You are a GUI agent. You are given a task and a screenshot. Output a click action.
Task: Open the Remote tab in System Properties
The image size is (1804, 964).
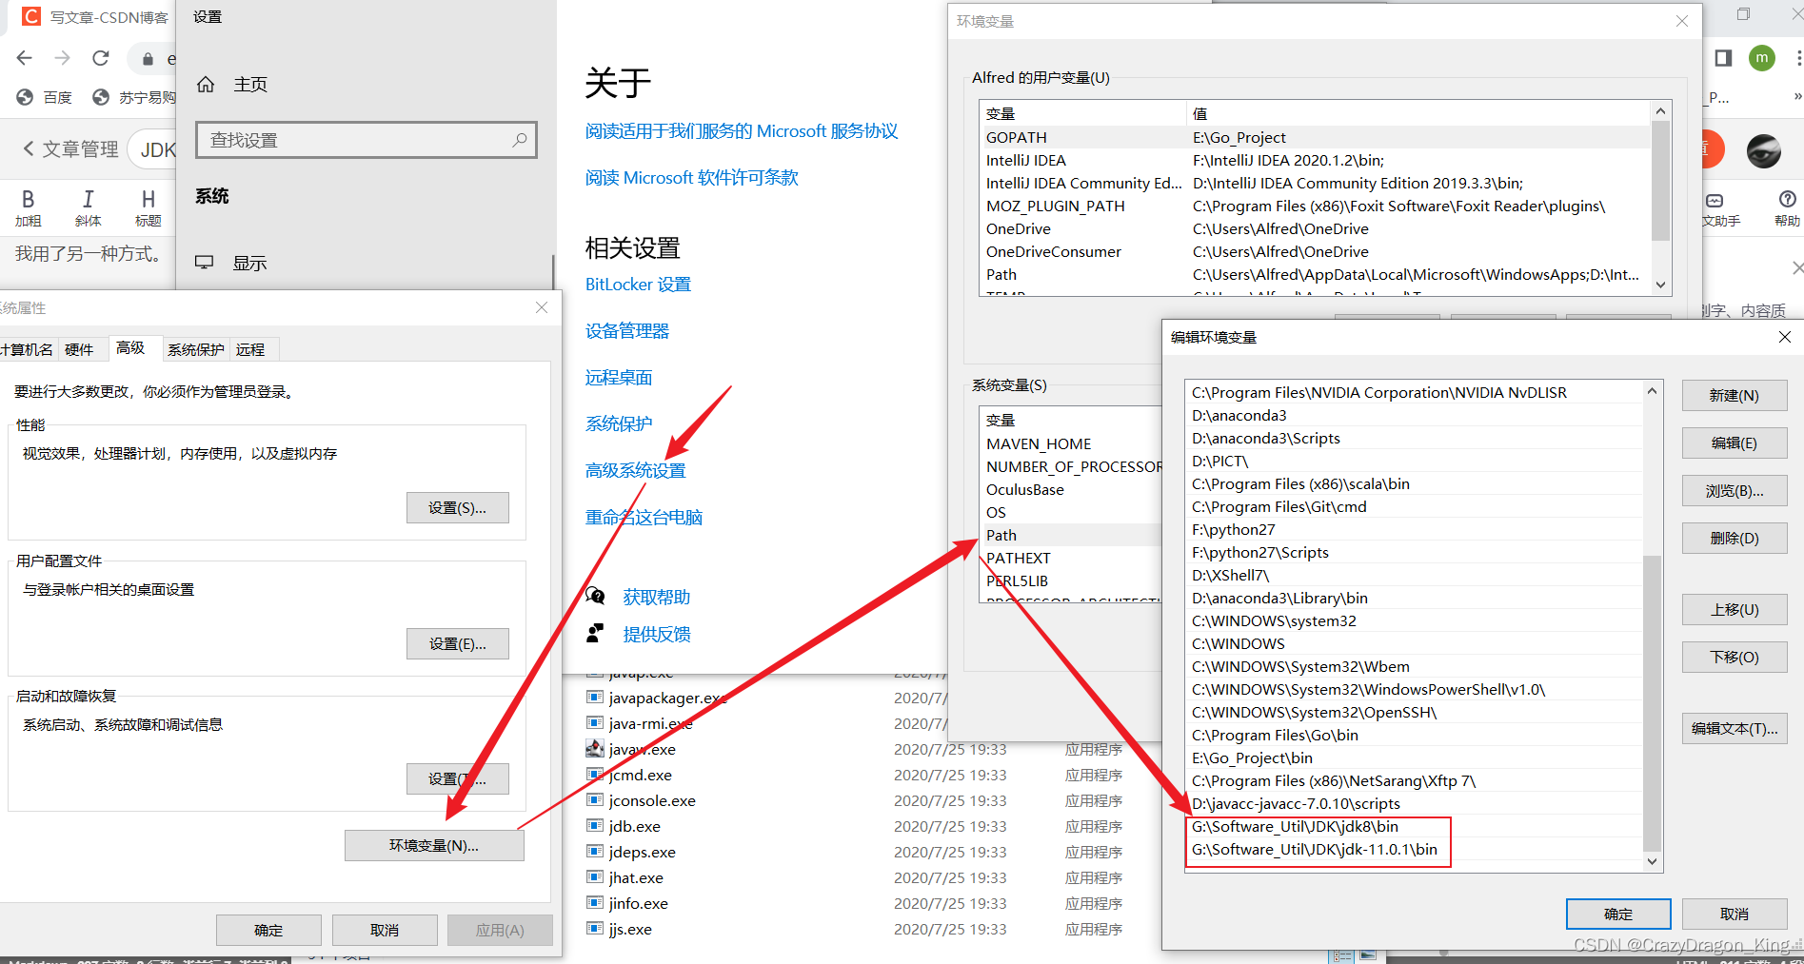click(x=250, y=349)
